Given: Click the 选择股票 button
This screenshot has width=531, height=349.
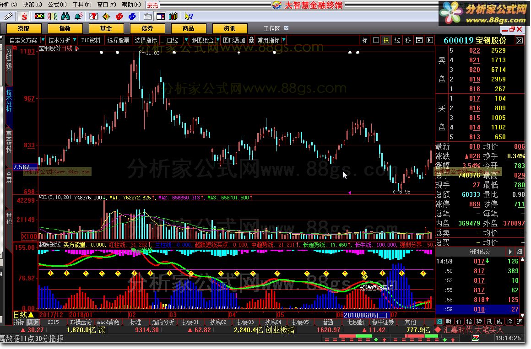Looking at the screenshot, I should click(118, 40).
